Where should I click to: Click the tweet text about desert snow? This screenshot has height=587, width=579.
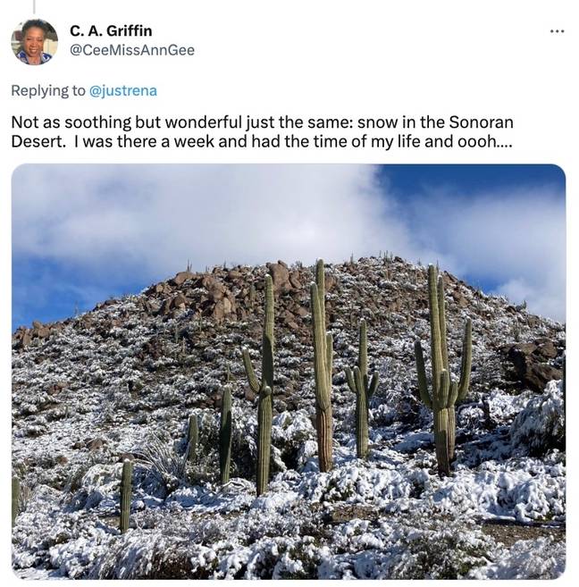pos(262,131)
